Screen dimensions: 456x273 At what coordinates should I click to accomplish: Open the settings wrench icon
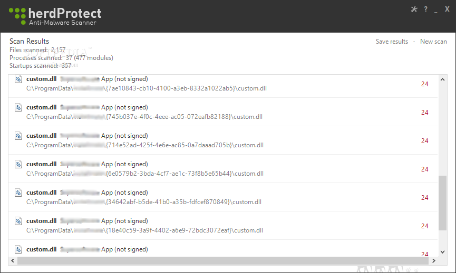click(414, 9)
